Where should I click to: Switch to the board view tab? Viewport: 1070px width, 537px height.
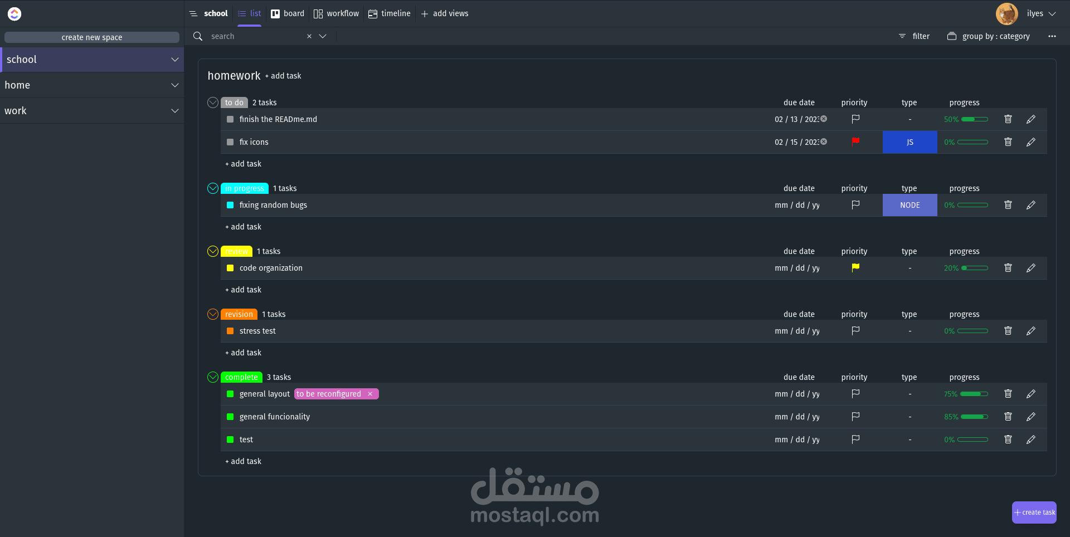tap(288, 13)
